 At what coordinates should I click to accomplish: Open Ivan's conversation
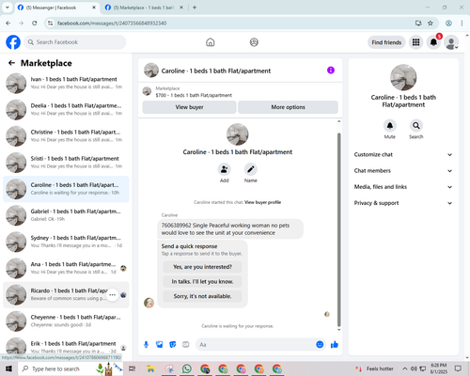66,83
